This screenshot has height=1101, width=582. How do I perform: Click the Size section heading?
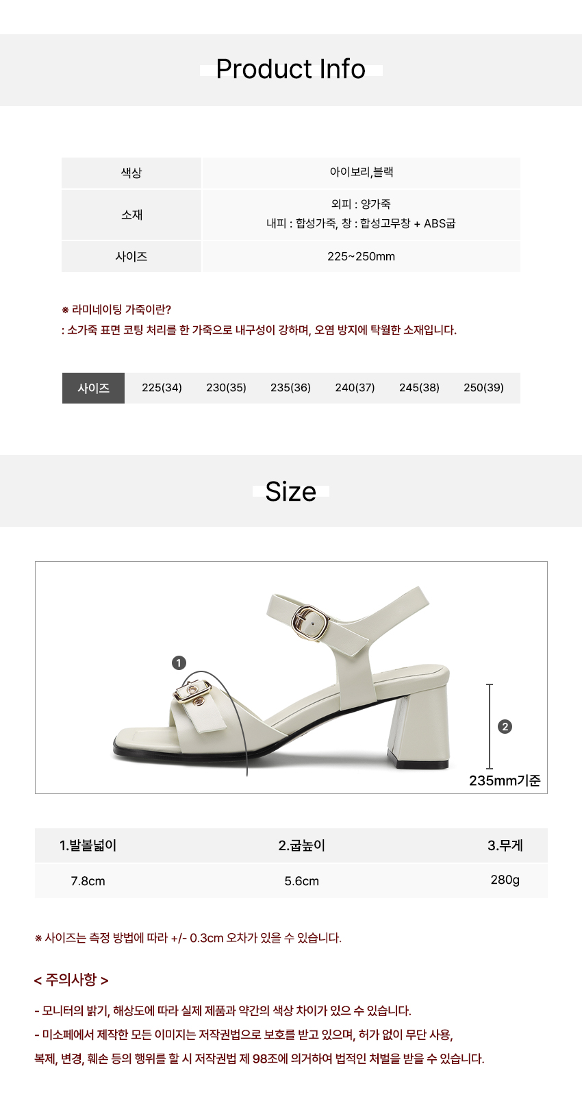(x=291, y=491)
